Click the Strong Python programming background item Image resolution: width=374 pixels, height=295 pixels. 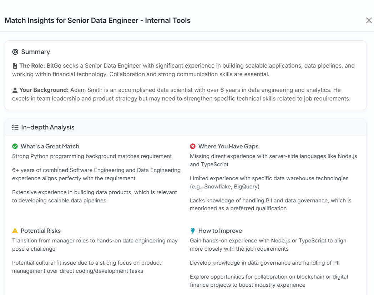click(x=92, y=156)
